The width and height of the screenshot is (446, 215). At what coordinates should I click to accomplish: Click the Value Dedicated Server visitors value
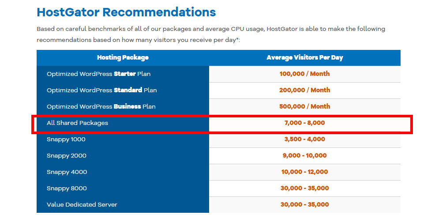pos(305,204)
